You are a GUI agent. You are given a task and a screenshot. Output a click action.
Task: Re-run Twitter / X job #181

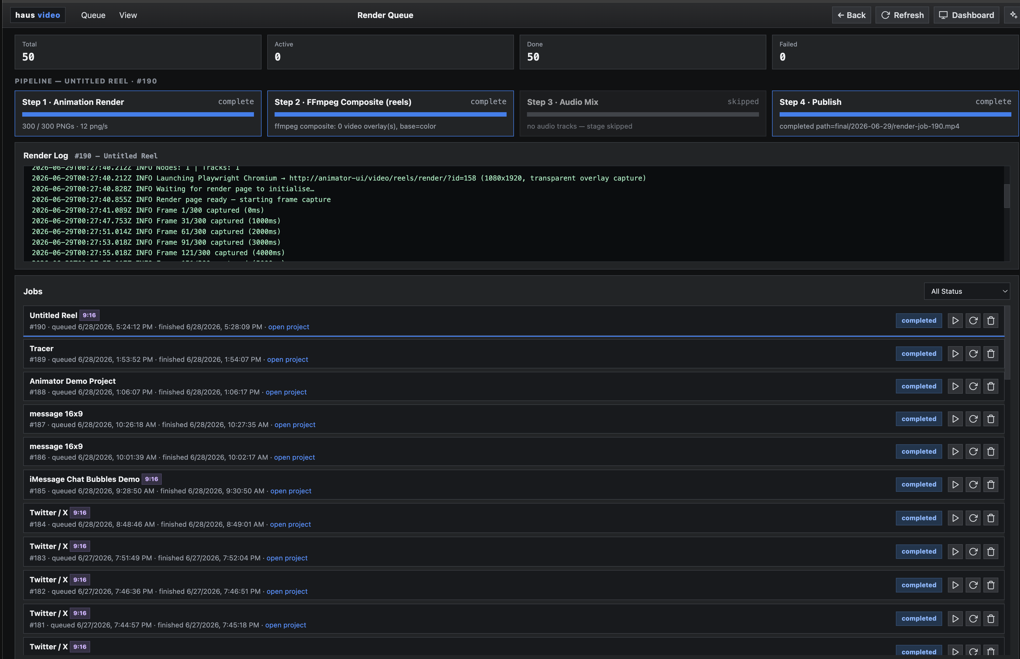(973, 618)
